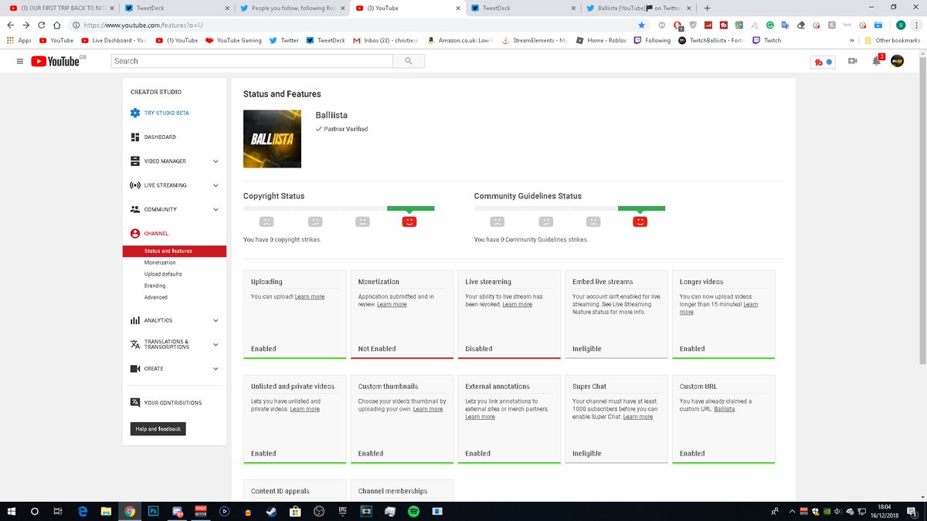Screen dimensions: 927x521
Task: Expand the Translations & Transcriptions chevron
Action: 216,344
